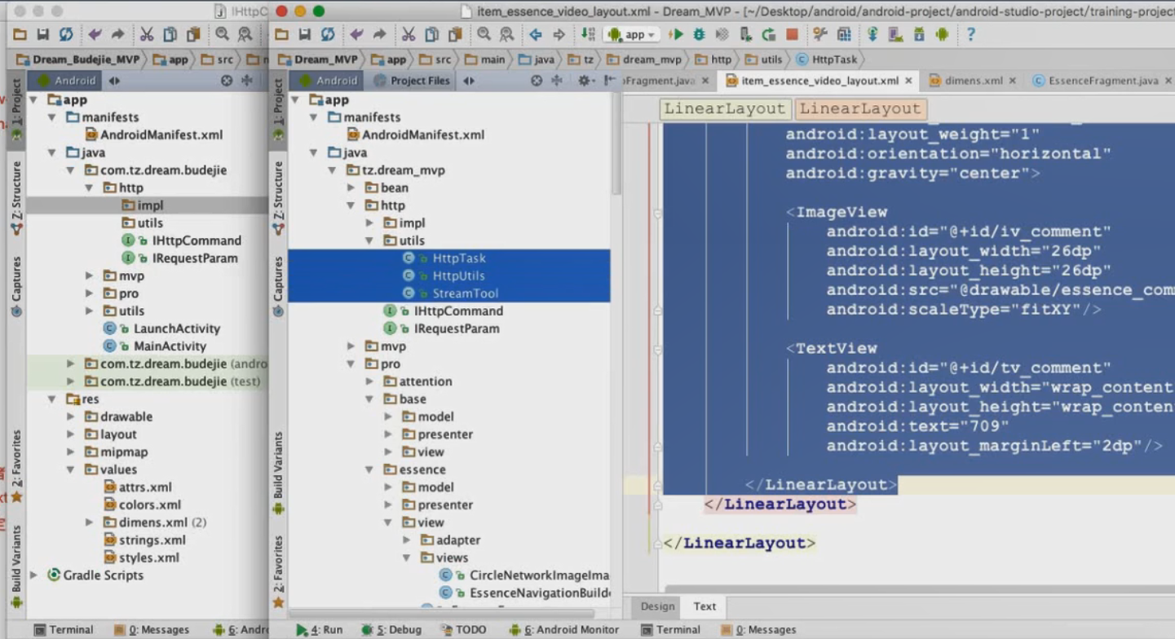Select HttpUtils class in Dream_MVP tree

[448, 275]
